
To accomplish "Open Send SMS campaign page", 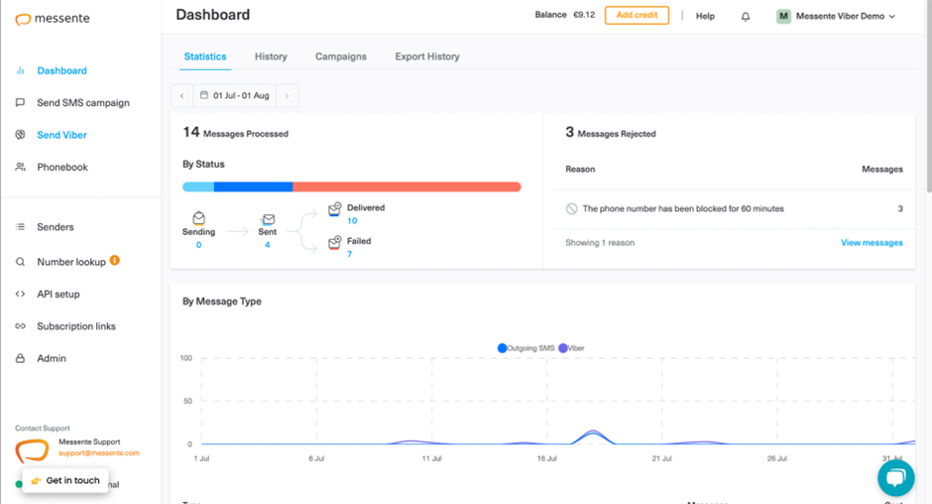I will [x=83, y=103].
